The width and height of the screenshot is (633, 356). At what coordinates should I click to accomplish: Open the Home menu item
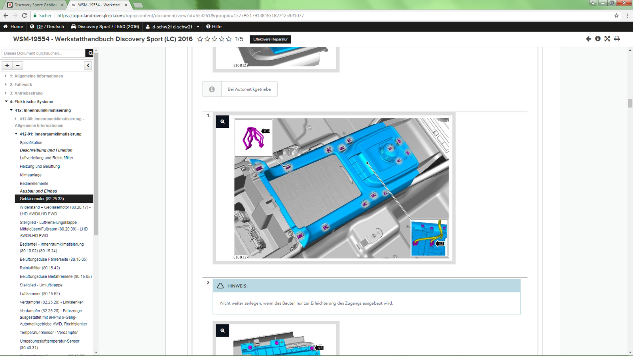(13, 27)
